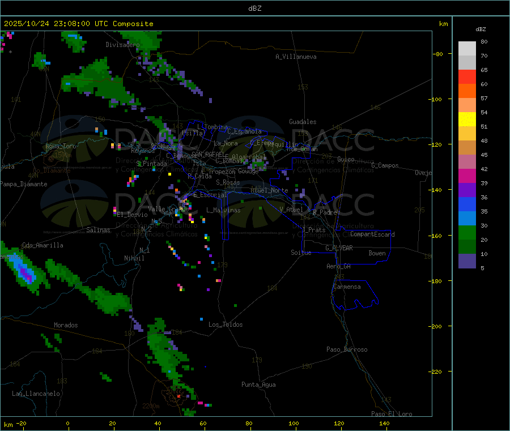510x431 pixels.
Task: Click the G_Campos map label
Action: click(385, 165)
